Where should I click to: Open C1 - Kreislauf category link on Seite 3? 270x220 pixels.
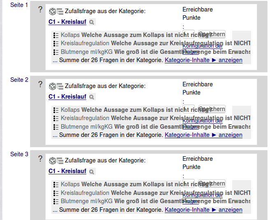tap(67, 171)
